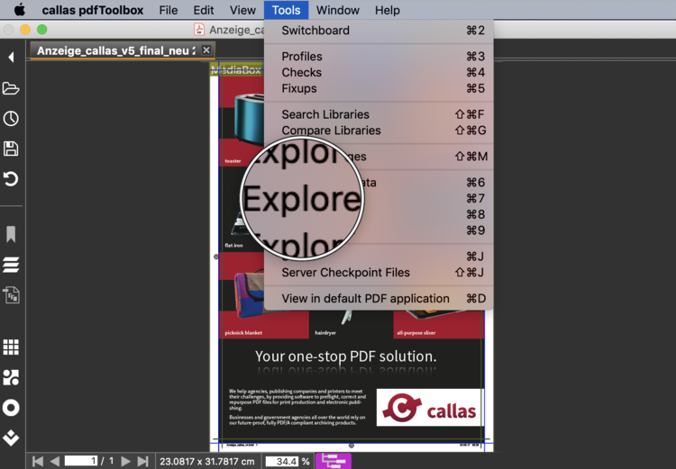Choose Checks from Tools menu
This screenshot has width=676, height=469.
tap(379, 72)
